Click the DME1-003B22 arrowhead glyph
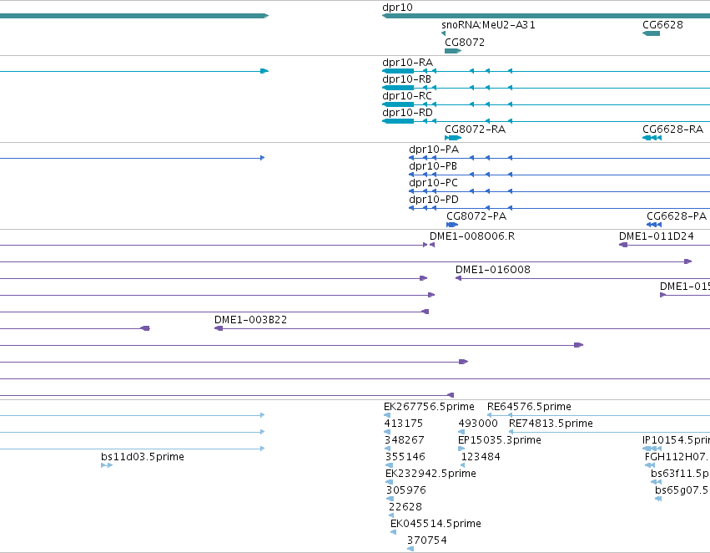The width and height of the screenshot is (710, 553). (x=219, y=328)
